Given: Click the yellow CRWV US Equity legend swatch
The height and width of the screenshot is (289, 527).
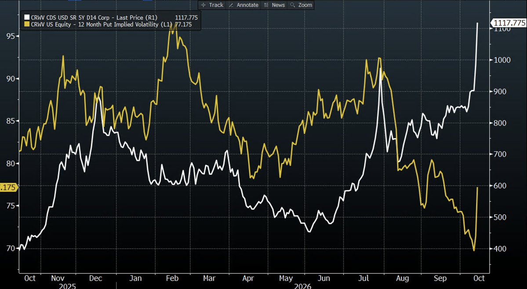Looking at the screenshot, I should [27, 24].
